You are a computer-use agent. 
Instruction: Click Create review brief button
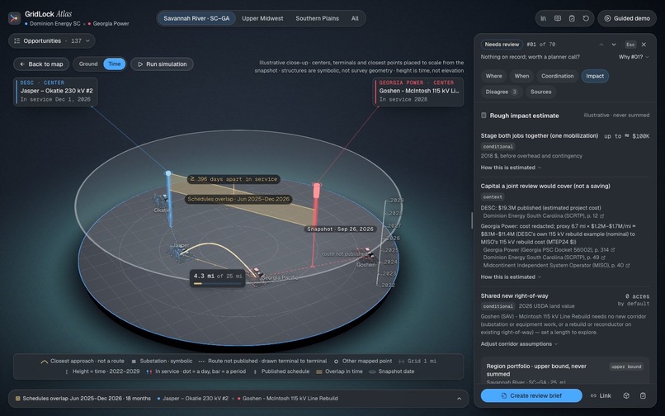coord(531,395)
